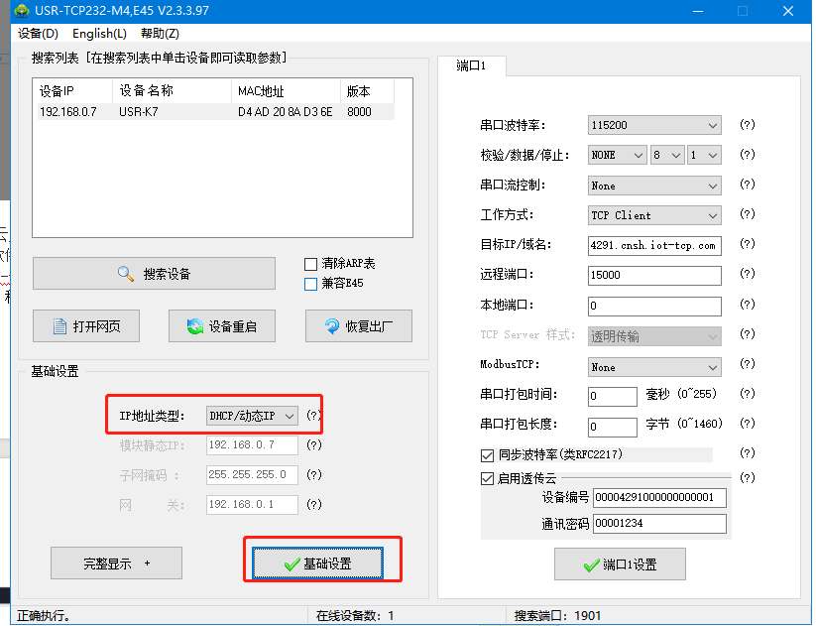
Task: Enable the 清除ARP表 checkbox
Action: point(311,264)
